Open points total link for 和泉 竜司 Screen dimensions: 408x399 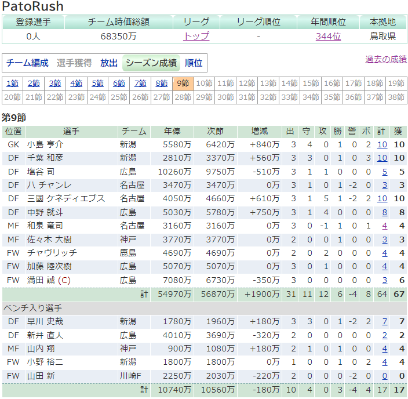pos(385,226)
